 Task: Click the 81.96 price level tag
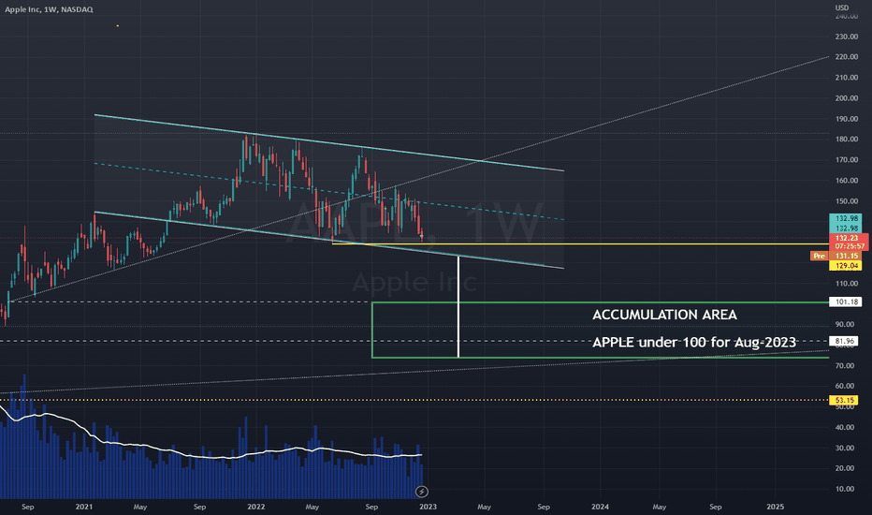pos(844,341)
